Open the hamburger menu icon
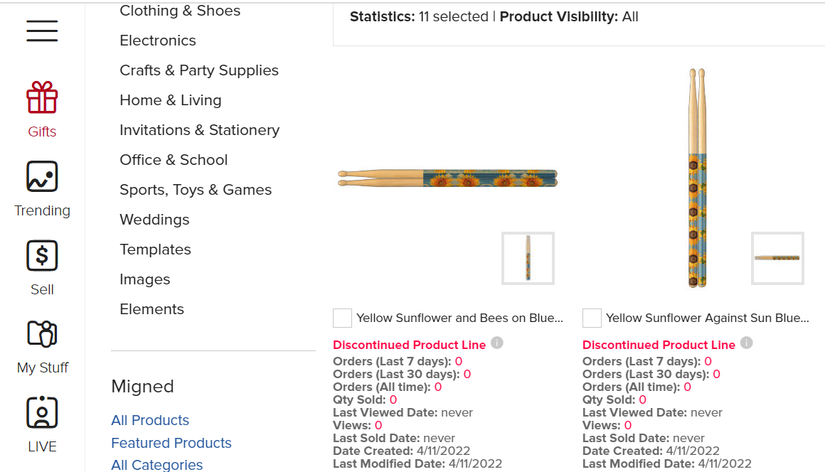Screen dimensions: 825x472 click(x=42, y=31)
